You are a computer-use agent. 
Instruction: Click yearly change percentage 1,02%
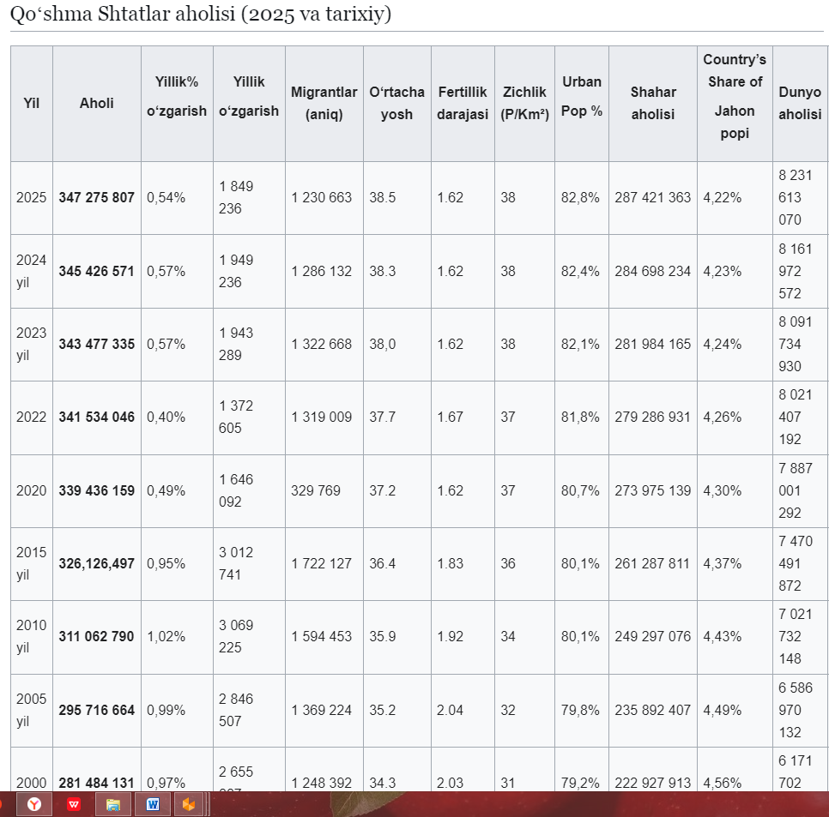pos(166,636)
